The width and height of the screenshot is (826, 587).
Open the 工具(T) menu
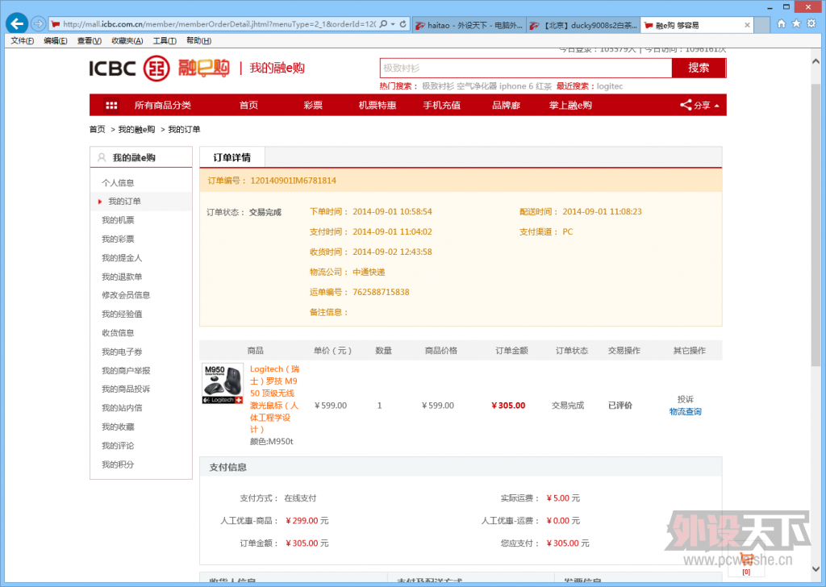(x=165, y=41)
